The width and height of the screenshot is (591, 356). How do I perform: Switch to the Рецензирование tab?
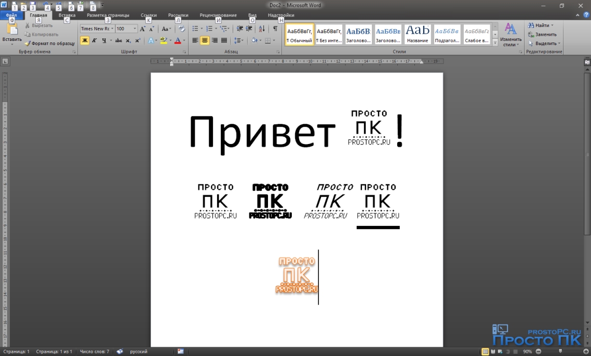[218, 15]
